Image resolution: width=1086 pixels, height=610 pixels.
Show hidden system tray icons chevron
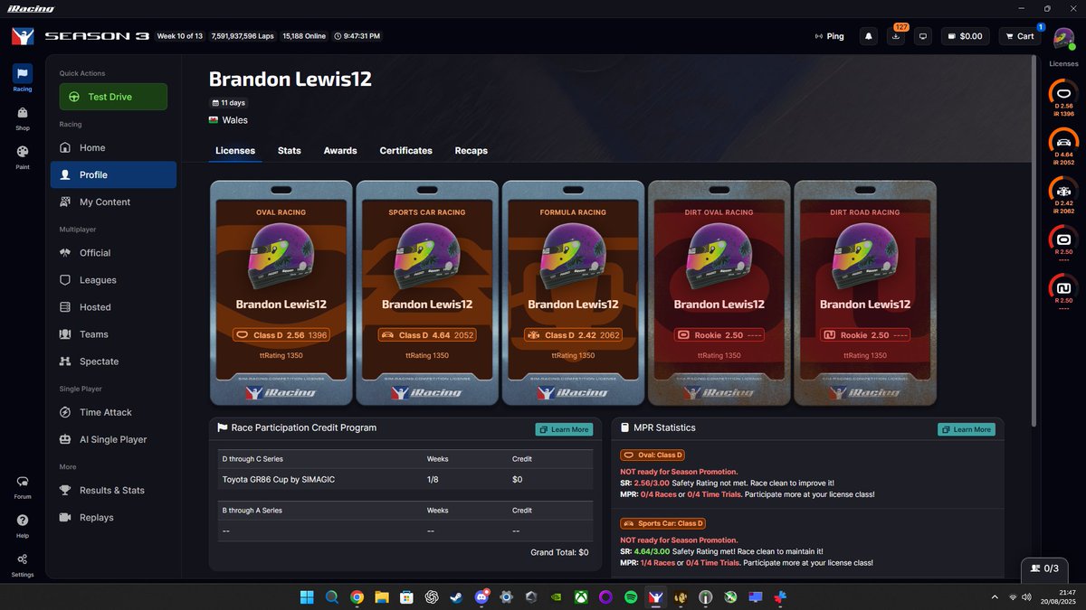[x=995, y=597]
